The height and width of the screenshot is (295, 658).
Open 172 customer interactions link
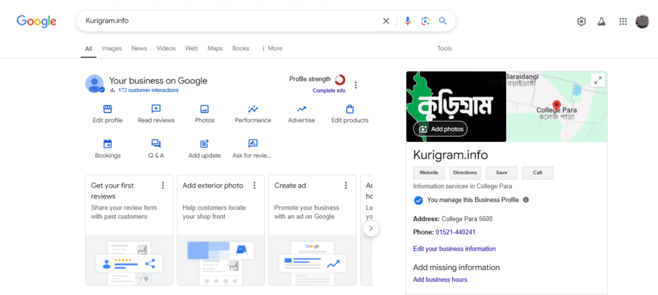(x=148, y=90)
